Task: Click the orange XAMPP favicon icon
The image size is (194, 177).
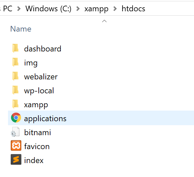Action: [x=16, y=145]
